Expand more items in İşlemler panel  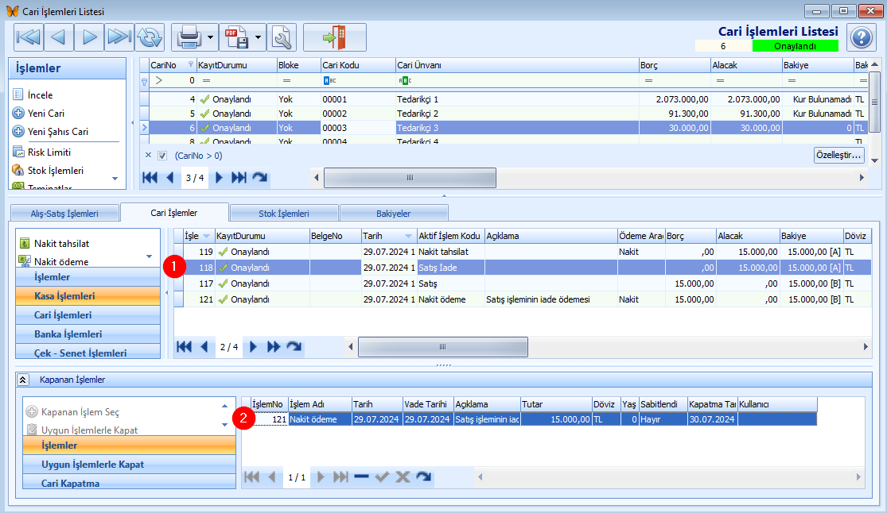[115, 179]
